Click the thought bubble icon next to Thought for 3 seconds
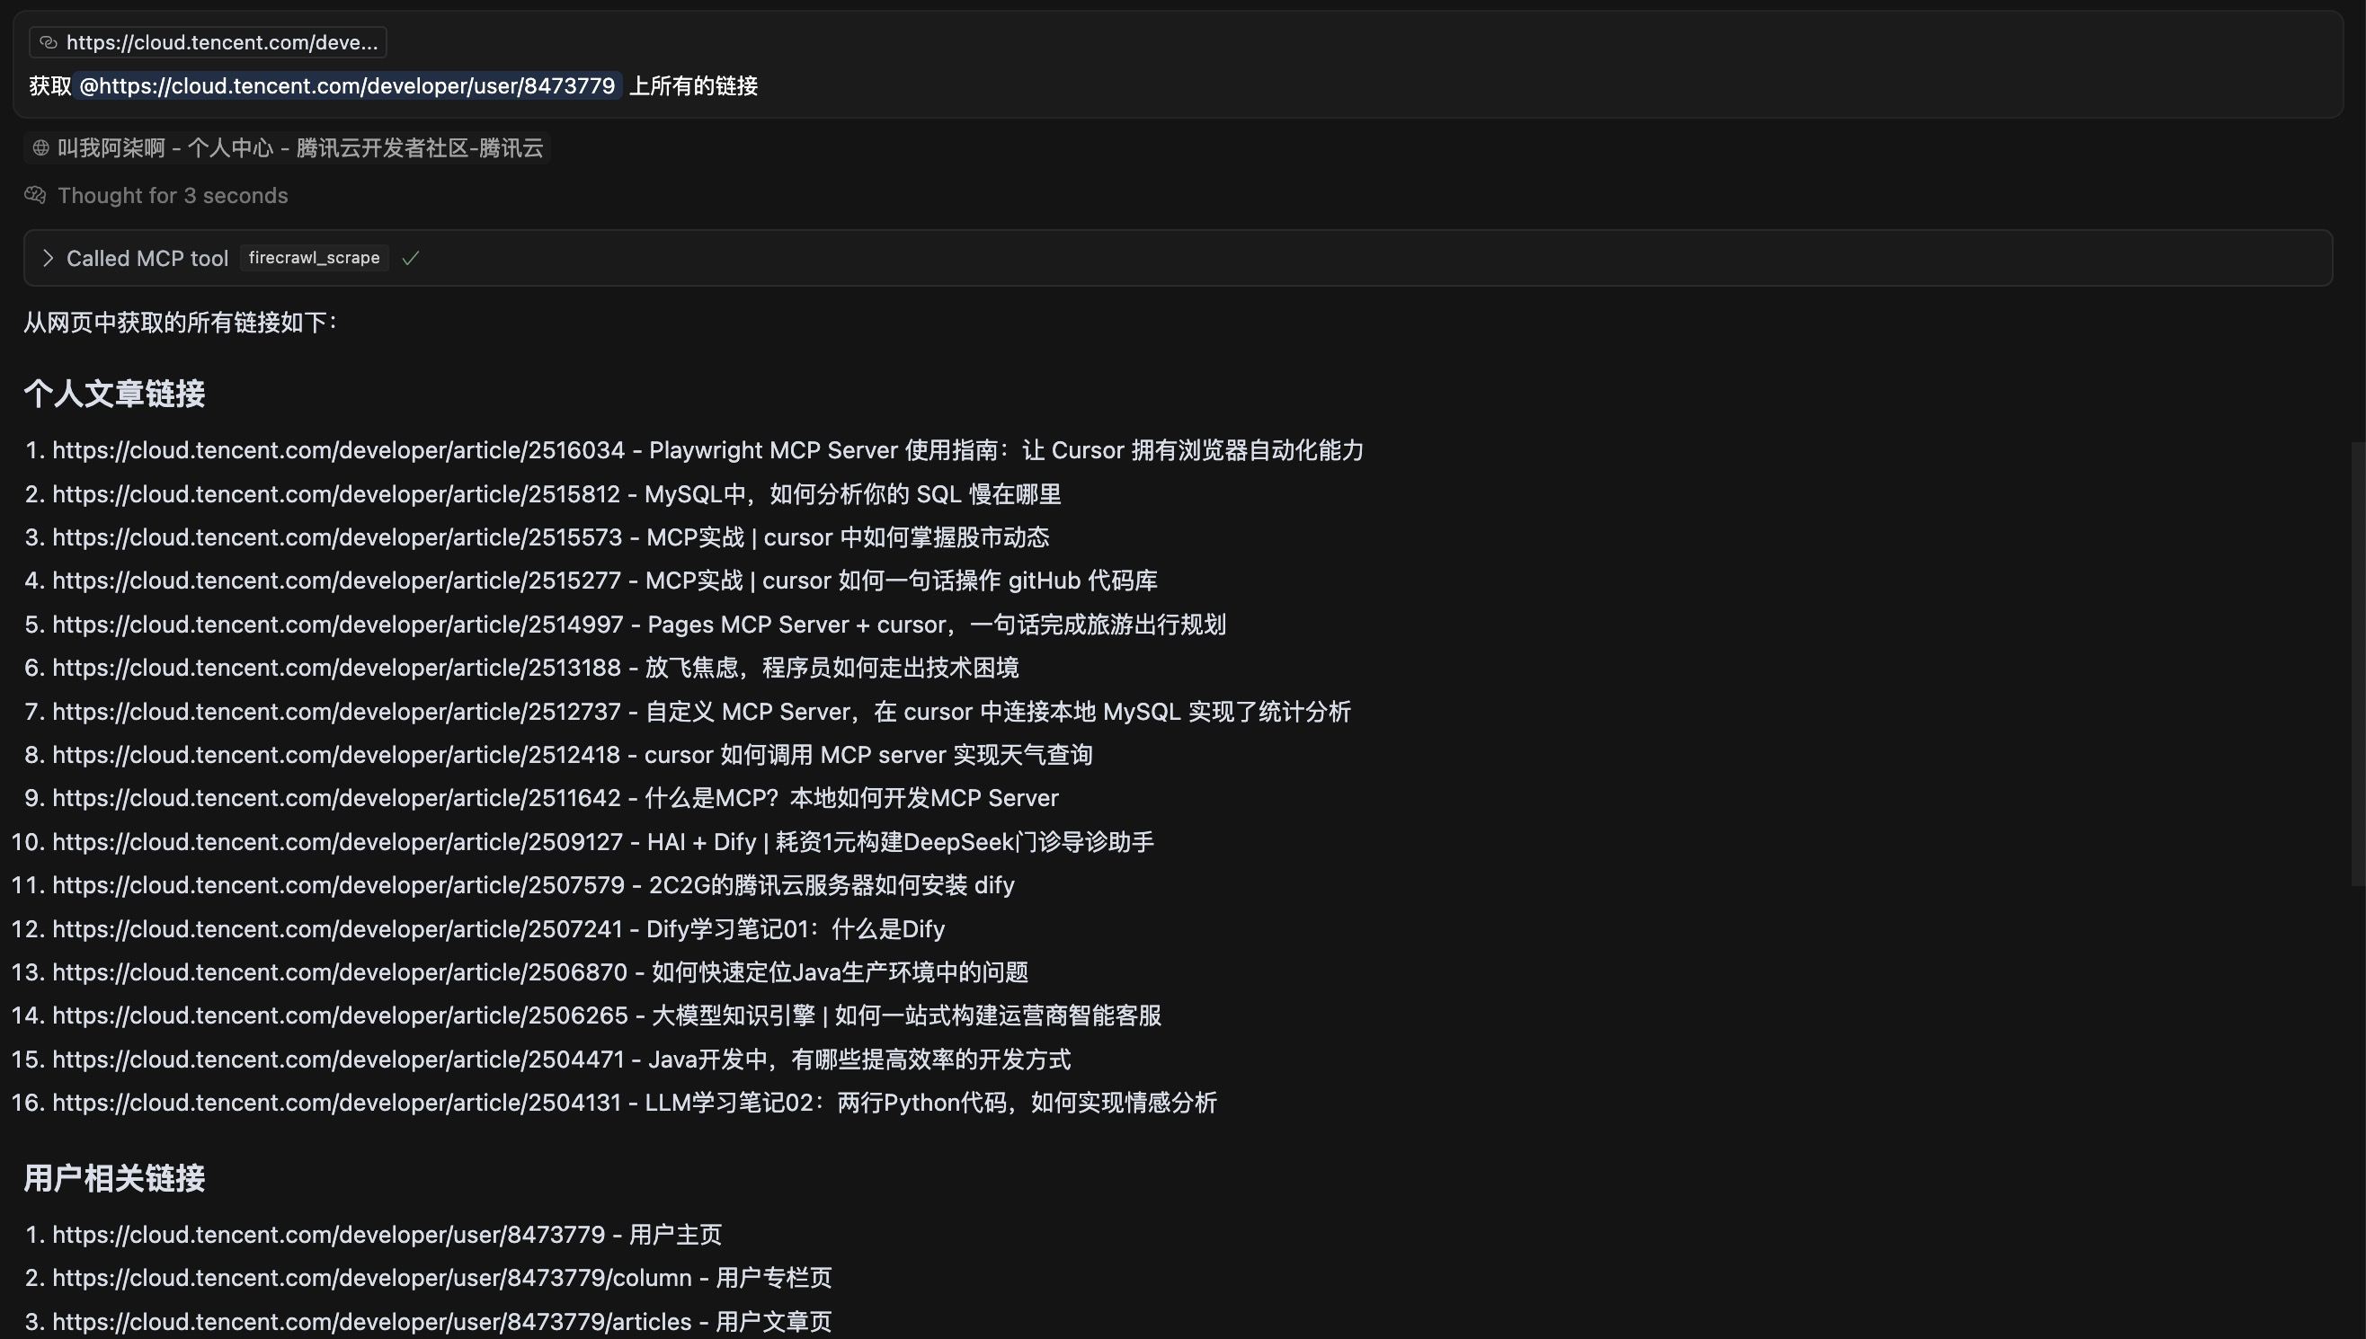Viewport: 2366px width, 1339px height. (x=35, y=195)
